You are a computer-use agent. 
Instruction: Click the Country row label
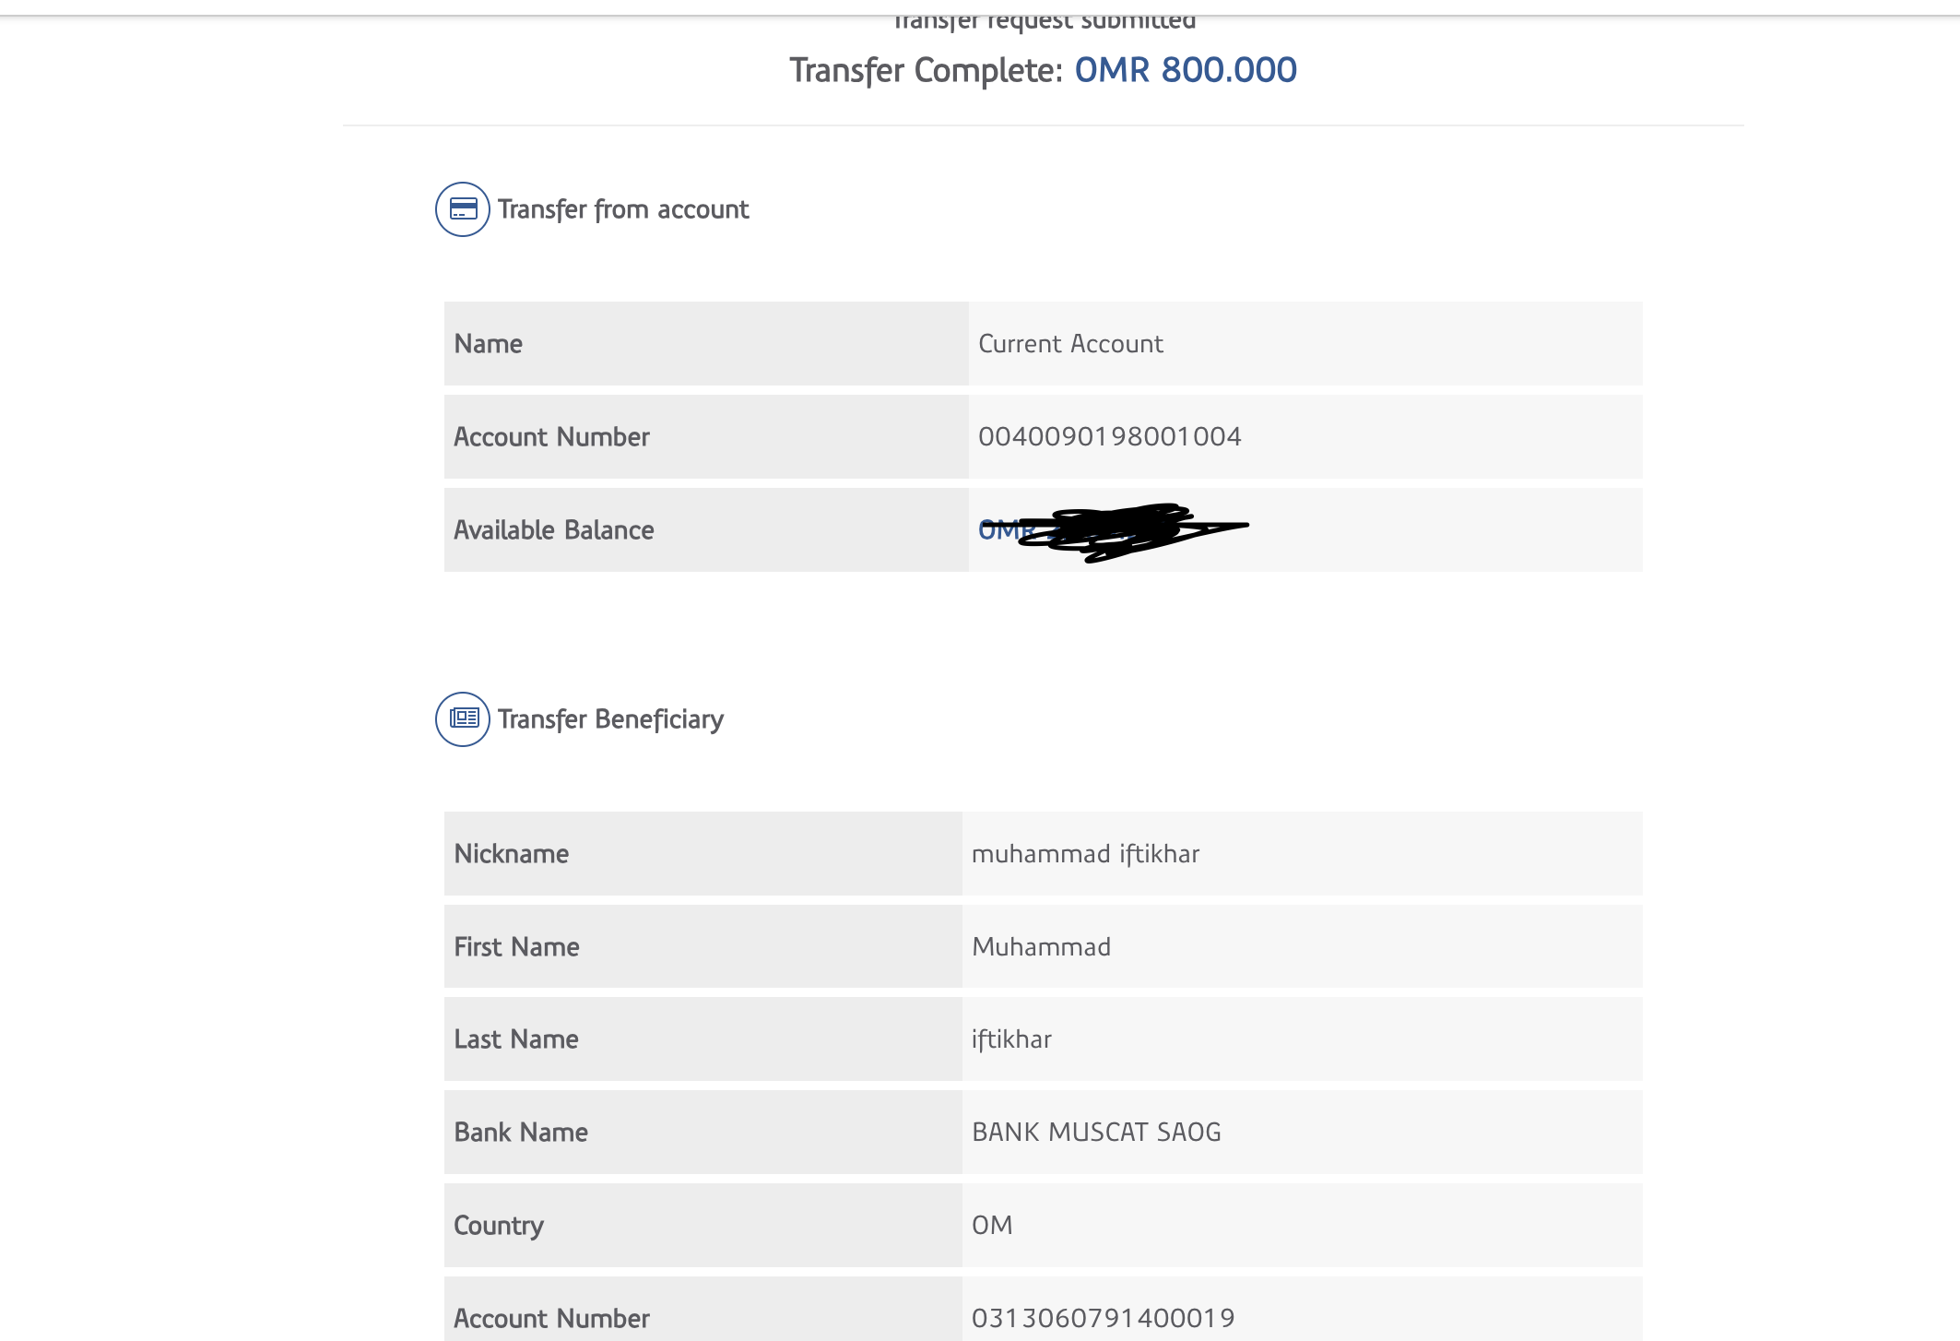(x=499, y=1226)
